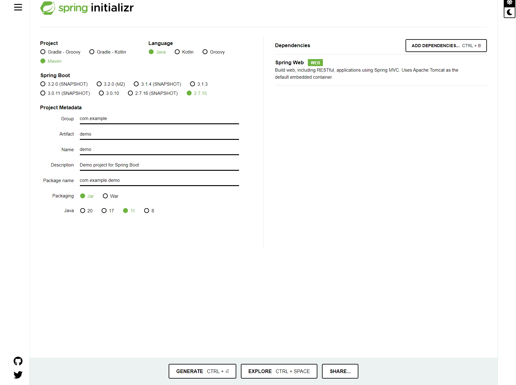Click the Spring Web dependency entry
The height and width of the screenshot is (385, 516).
381,70
